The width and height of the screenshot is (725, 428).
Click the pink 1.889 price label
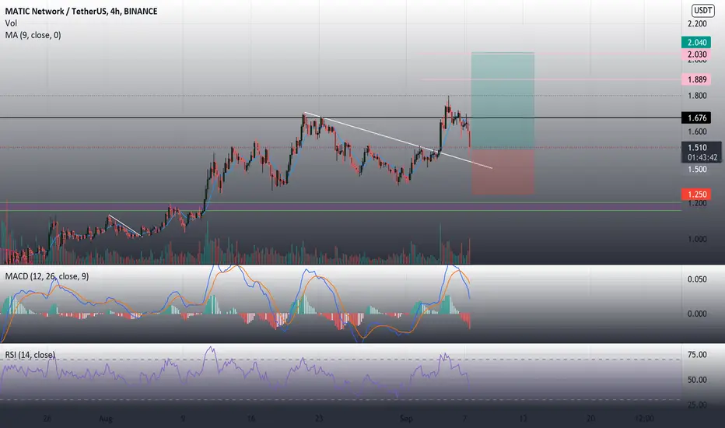696,79
